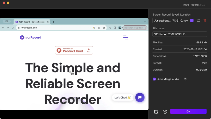
Task: Confirm with the purple OK button
Action: [188, 111]
